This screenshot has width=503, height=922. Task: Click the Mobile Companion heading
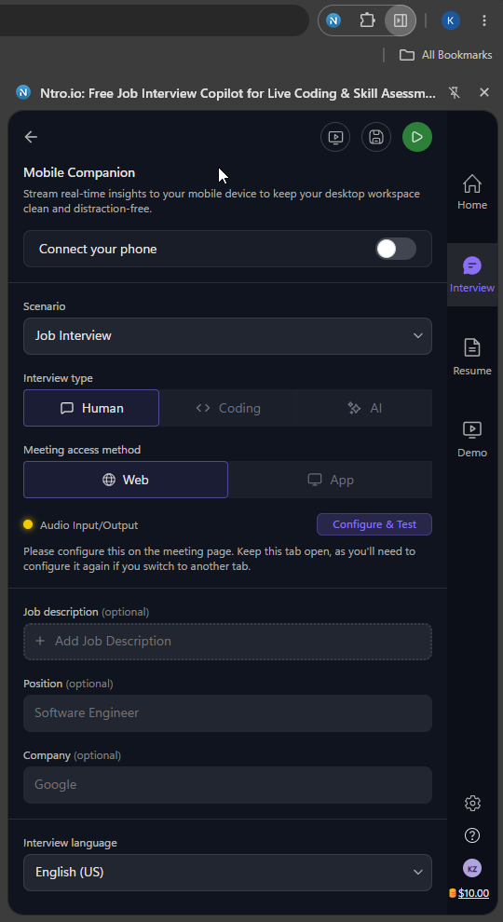coord(79,173)
